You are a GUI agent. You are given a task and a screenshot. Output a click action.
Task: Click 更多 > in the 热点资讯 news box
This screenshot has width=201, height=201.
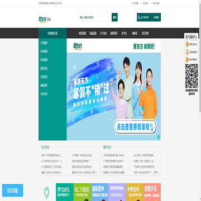pos(94,173)
